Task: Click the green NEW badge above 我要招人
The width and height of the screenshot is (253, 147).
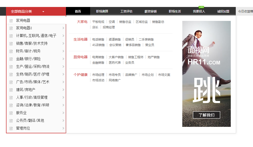Action: point(201,7)
